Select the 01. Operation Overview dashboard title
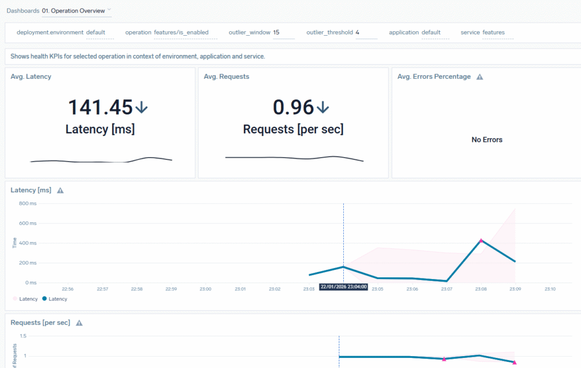581x368 pixels. [73, 11]
